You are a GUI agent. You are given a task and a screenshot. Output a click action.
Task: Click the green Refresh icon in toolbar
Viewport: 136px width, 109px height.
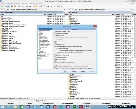point(2,6)
